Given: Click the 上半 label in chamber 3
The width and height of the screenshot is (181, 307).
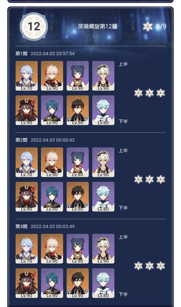Looking at the screenshot, I should tap(123, 237).
